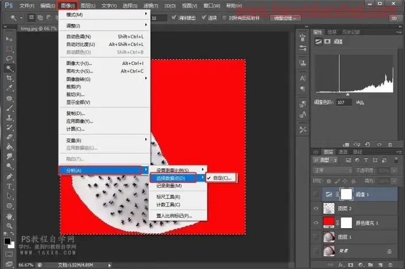405x269 pixels.
Task: Toggle 连续 contiguous checkbox
Action: 204,18
